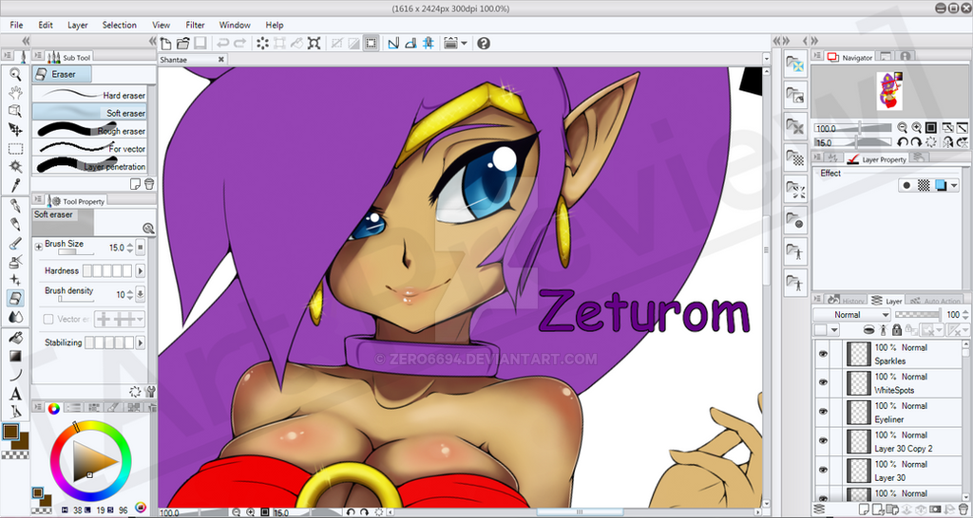
Task: Select the rectangular Selection marquee tool
Action: point(15,149)
